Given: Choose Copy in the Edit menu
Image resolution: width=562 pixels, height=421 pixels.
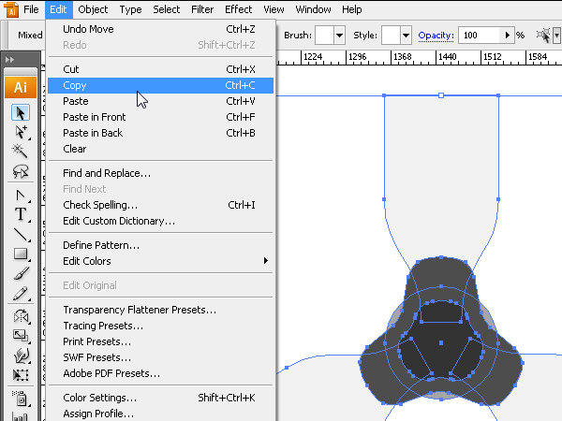Looking at the screenshot, I should (x=160, y=85).
